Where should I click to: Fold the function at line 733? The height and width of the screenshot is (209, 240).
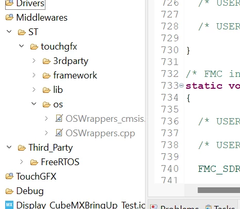click(181, 85)
